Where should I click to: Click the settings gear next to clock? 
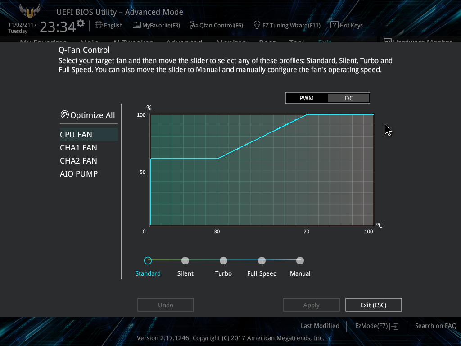coord(81,23)
